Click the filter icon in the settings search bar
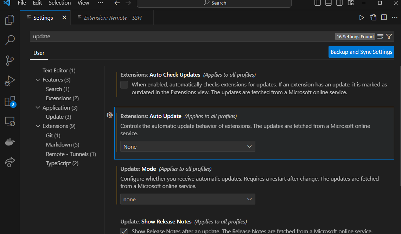Viewport: 401px width, 234px height. 389,36
